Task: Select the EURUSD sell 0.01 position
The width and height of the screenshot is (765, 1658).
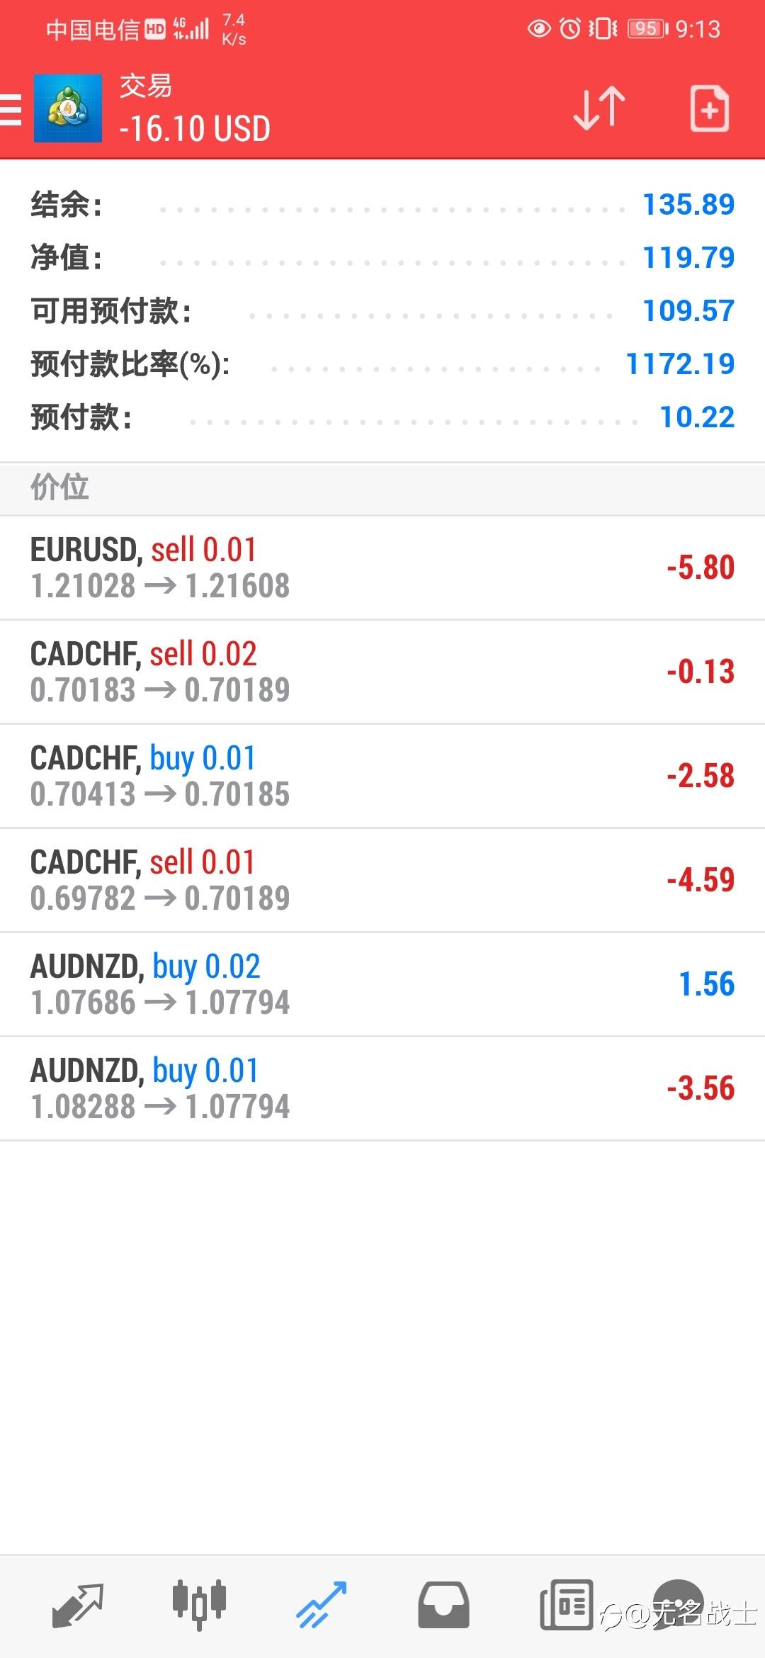Action: point(382,568)
